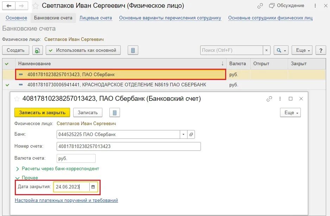Maximize the bank account dialog
This screenshot has width=330, height=216.
tap(291, 99)
